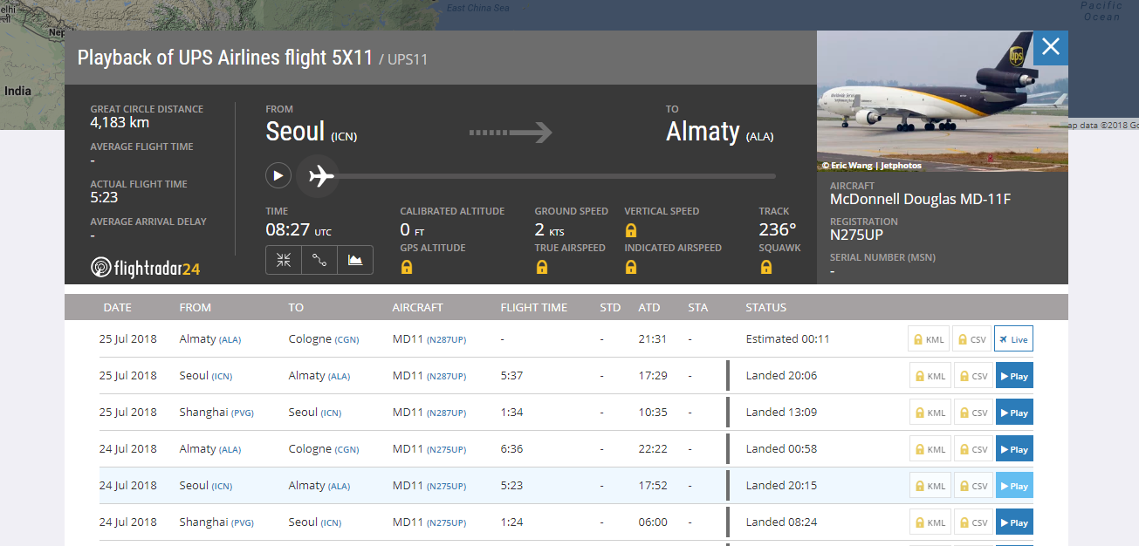The image size is (1139, 546).
Task: Click the AIRCRAFT column header
Action: click(418, 307)
